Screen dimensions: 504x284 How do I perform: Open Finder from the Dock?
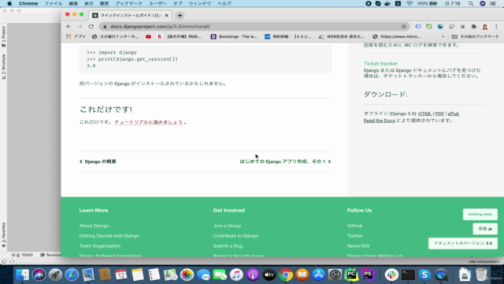23,275
